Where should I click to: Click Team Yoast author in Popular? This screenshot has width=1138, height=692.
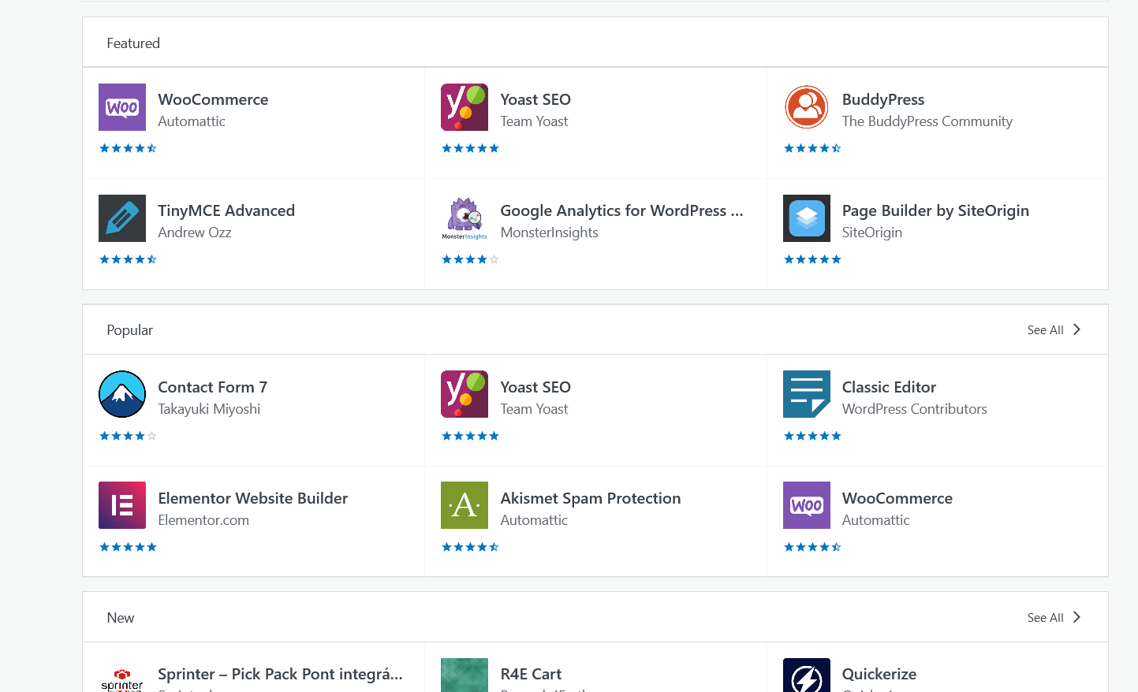pos(534,409)
